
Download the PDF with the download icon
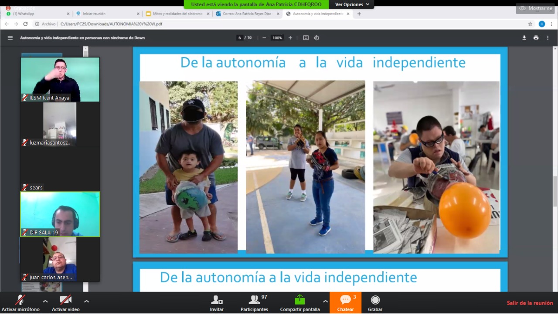[524, 38]
